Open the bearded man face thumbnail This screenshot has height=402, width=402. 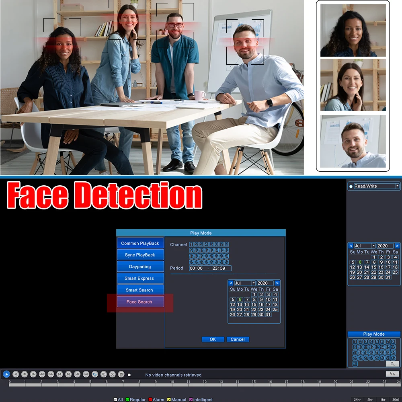[x=353, y=141]
